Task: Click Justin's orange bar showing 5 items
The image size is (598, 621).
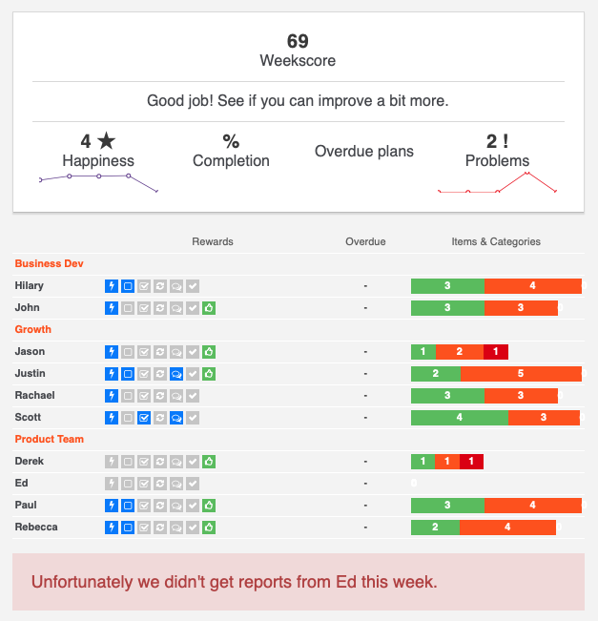Action: coord(521,374)
